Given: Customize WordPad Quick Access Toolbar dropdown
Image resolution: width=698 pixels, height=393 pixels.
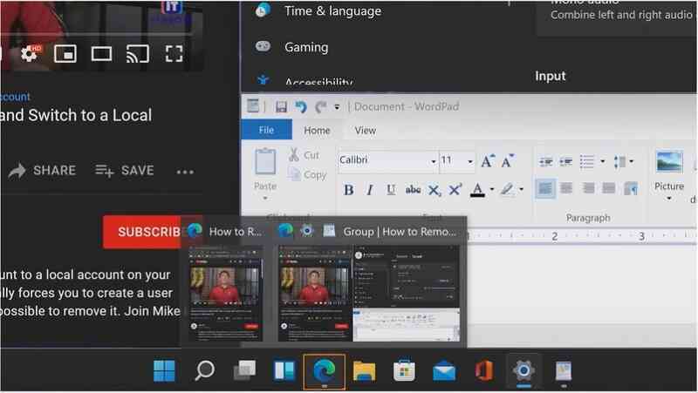Looking at the screenshot, I should (337, 107).
